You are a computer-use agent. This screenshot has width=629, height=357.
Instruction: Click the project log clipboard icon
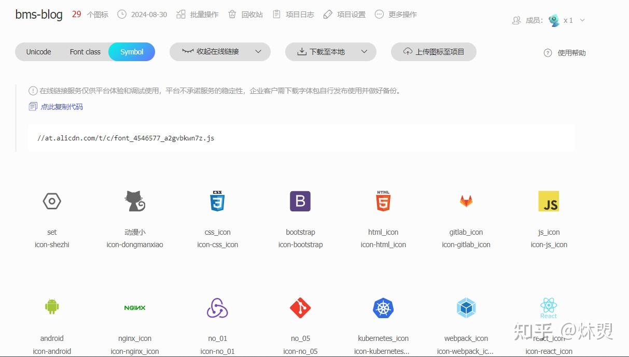[x=277, y=14]
